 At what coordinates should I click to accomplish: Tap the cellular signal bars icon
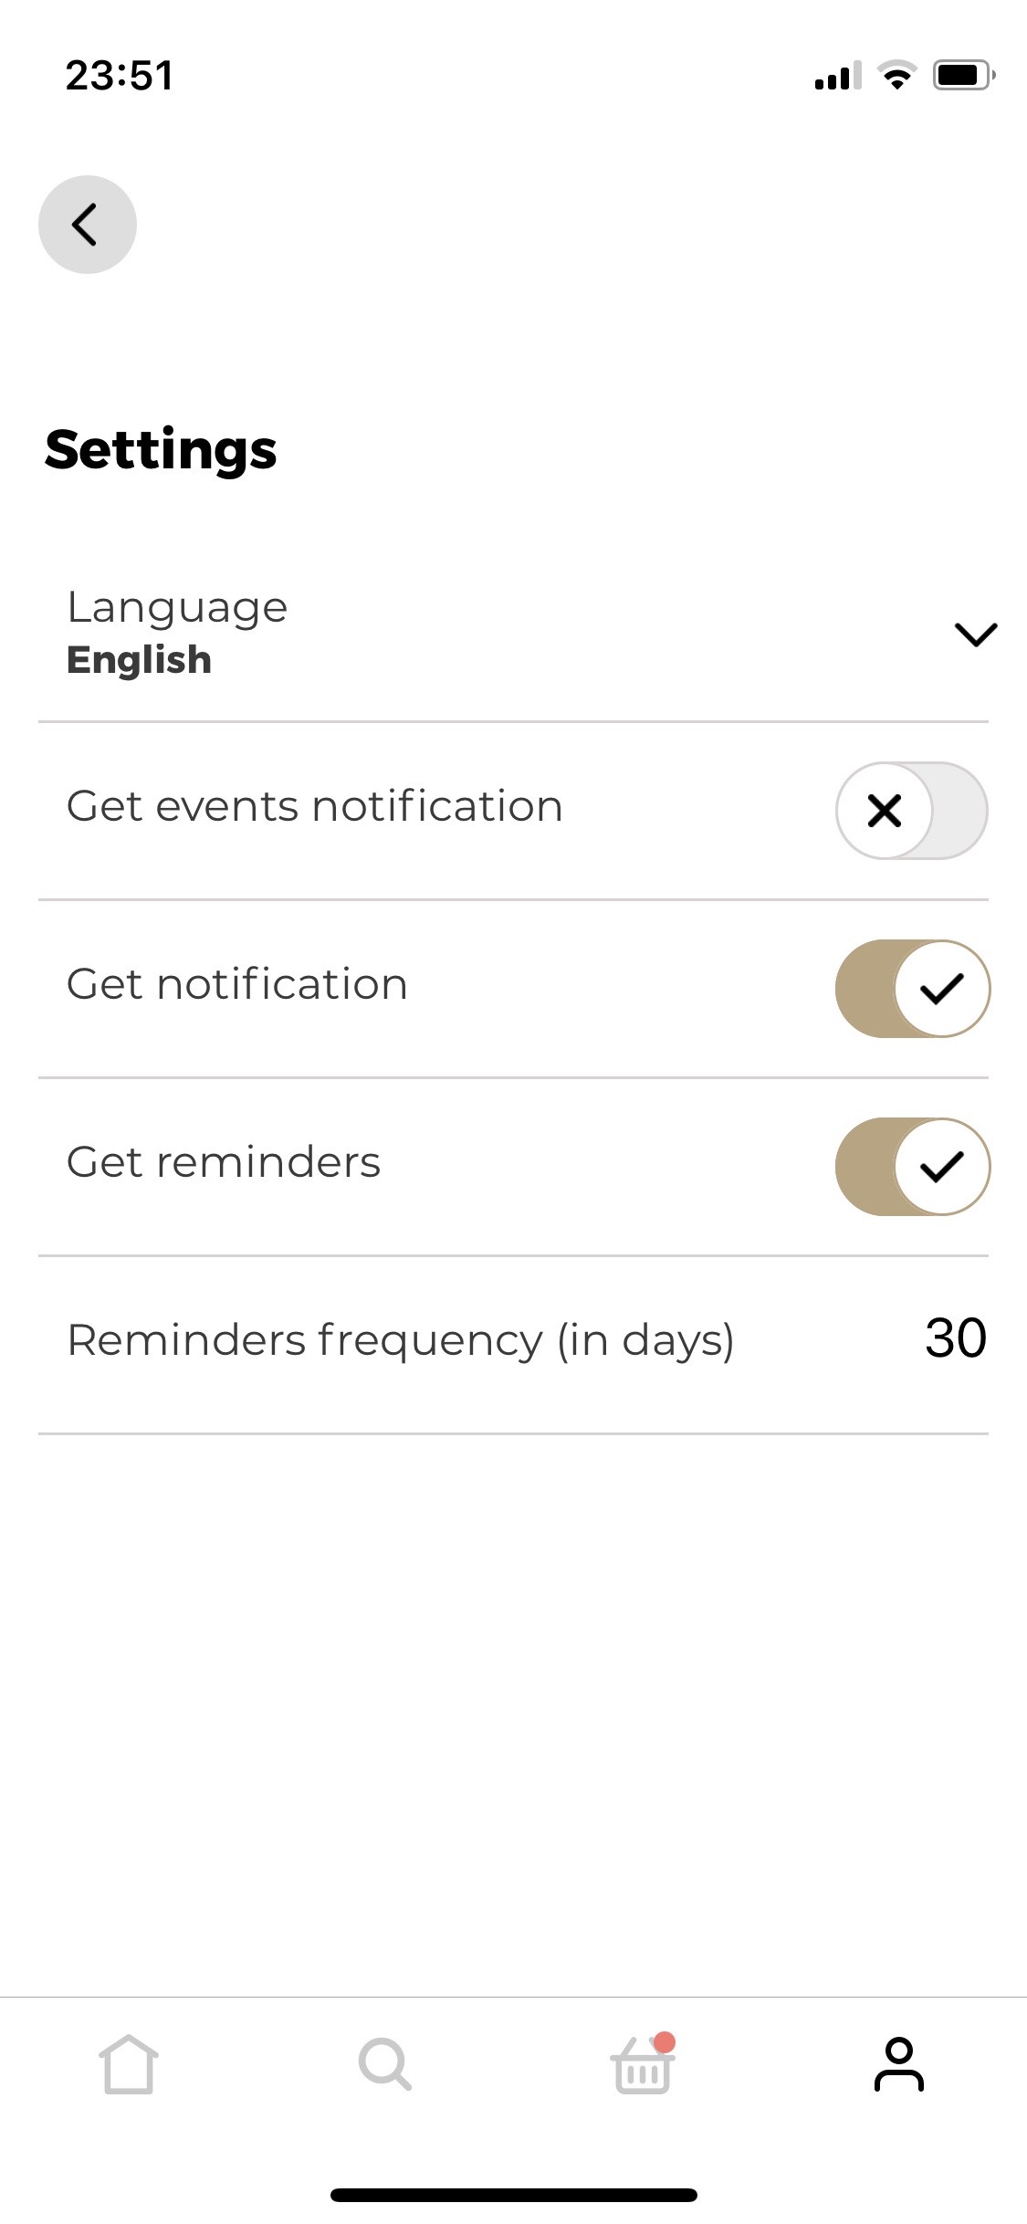pos(837,76)
